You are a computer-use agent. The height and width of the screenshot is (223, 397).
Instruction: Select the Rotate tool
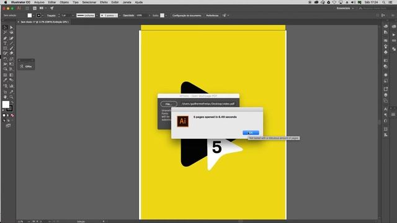click(6, 59)
